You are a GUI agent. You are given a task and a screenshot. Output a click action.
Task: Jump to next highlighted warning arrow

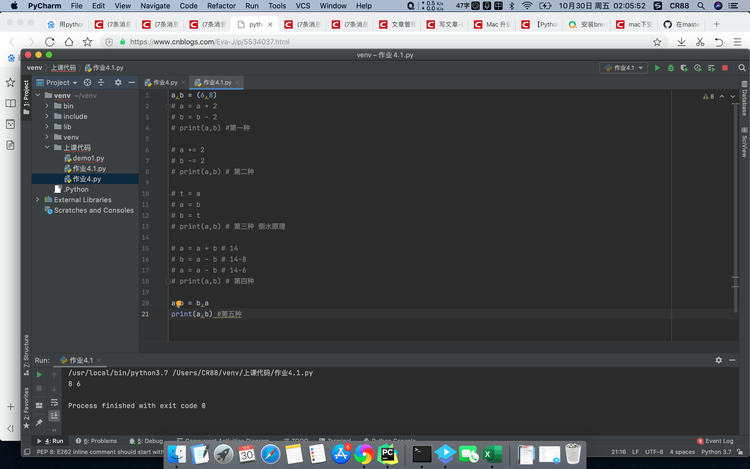coord(733,96)
